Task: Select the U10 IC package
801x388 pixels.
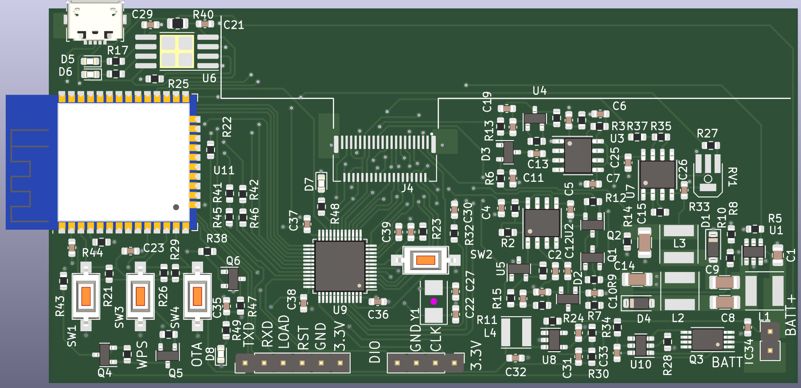Action: (x=641, y=346)
